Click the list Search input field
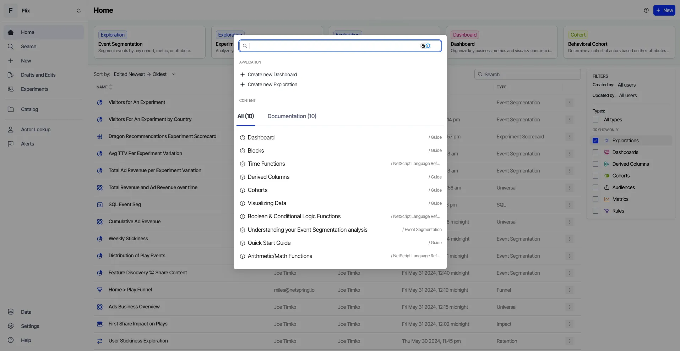 pos(527,75)
